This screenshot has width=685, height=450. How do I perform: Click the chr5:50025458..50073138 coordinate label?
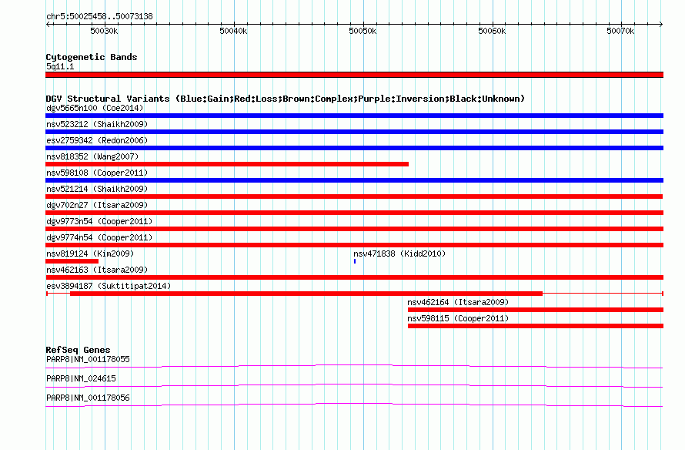tap(99, 16)
